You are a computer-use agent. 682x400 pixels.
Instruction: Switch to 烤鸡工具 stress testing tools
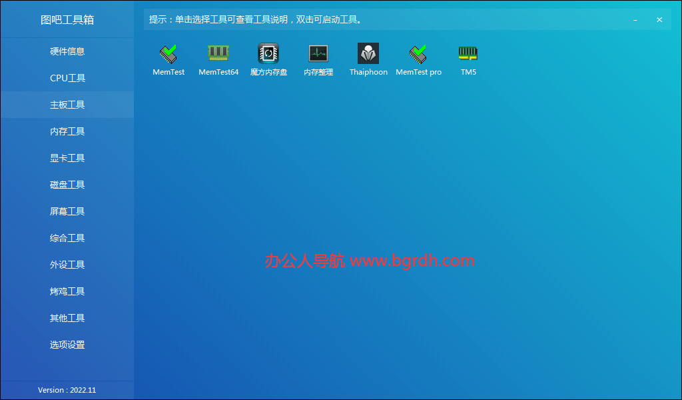click(67, 291)
